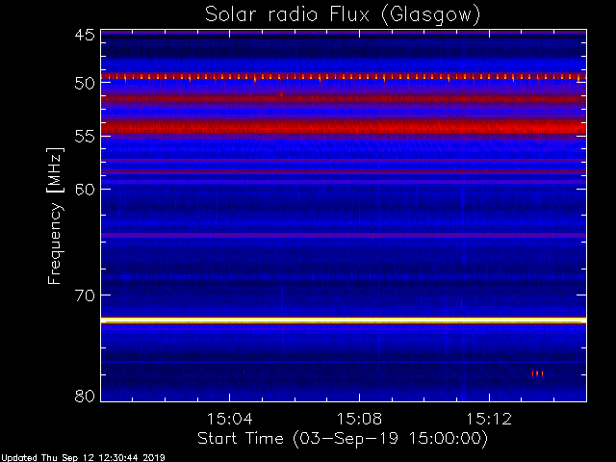This screenshot has height=462, width=616.
Task: Click the plot title Solar radio Flux (Glasgow)
Action: [x=343, y=14]
